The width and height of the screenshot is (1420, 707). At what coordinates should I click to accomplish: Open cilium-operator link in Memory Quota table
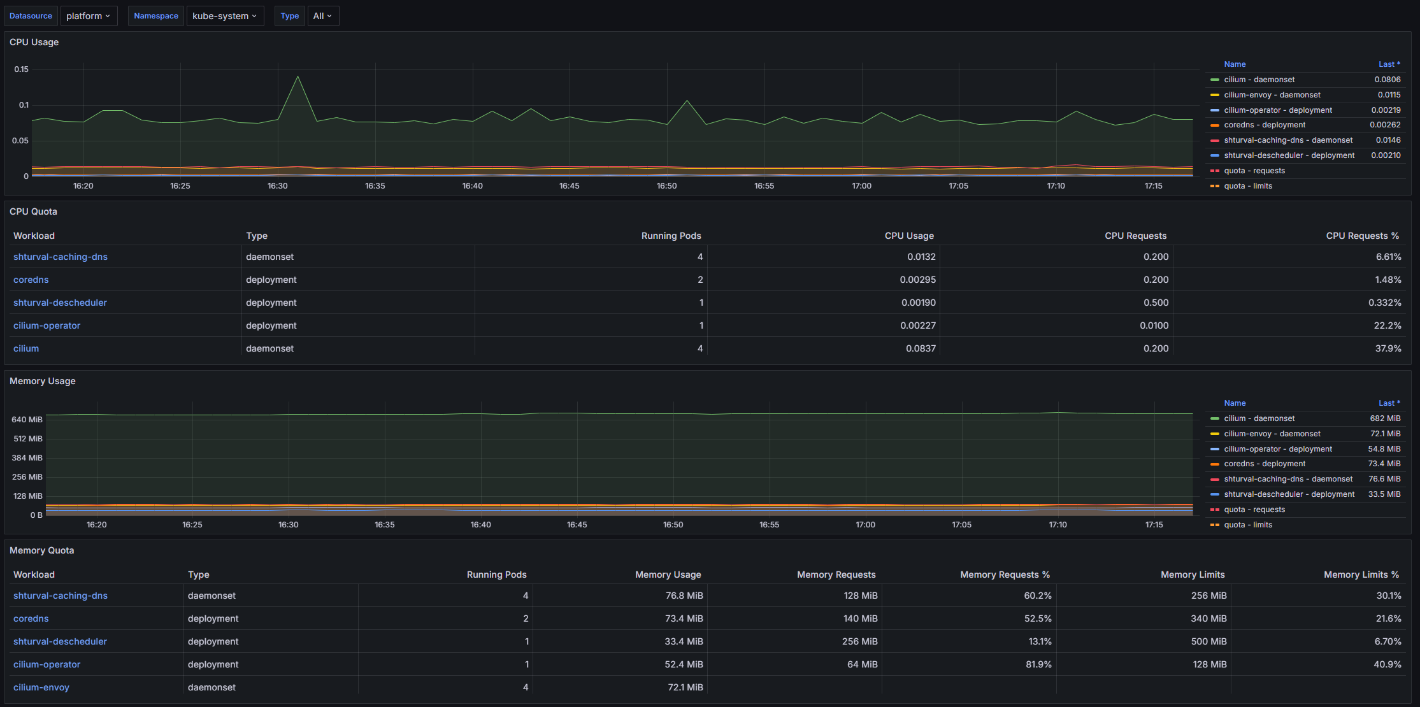click(47, 664)
